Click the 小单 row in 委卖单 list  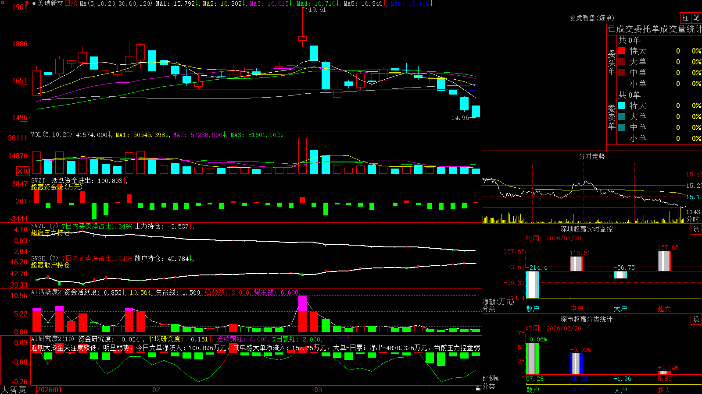659,138
